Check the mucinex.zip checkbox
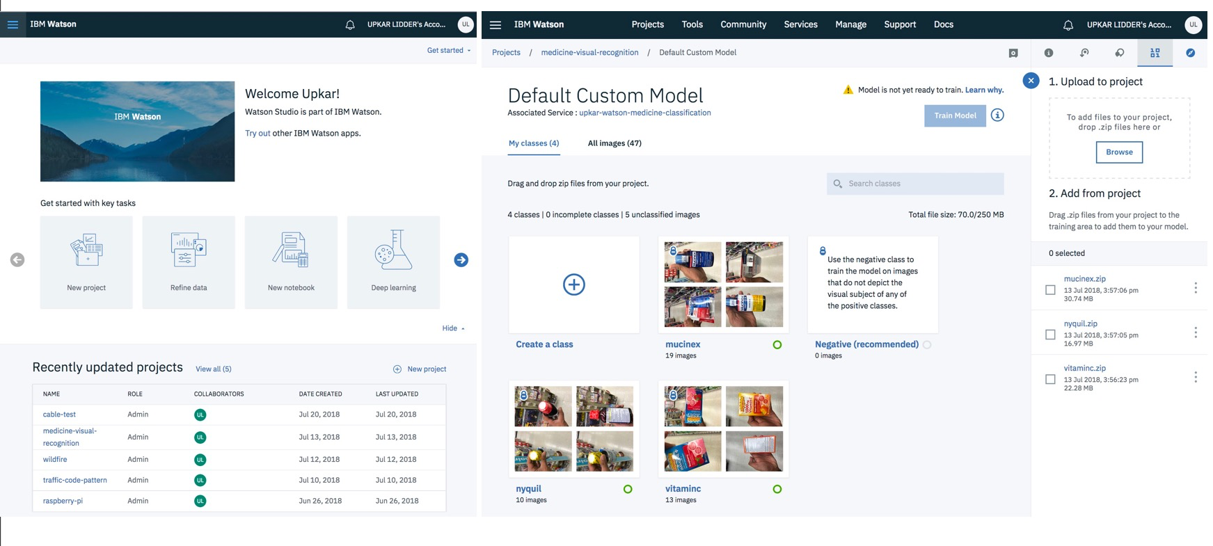1213x546 pixels. 1051,289
